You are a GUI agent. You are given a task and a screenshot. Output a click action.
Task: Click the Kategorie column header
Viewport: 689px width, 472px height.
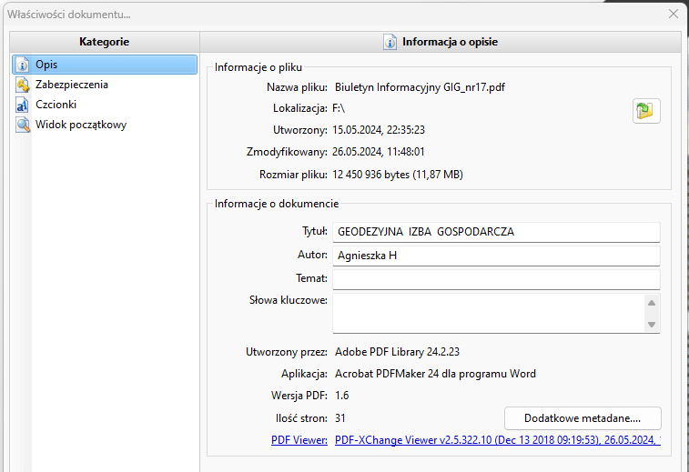pyautogui.click(x=104, y=42)
